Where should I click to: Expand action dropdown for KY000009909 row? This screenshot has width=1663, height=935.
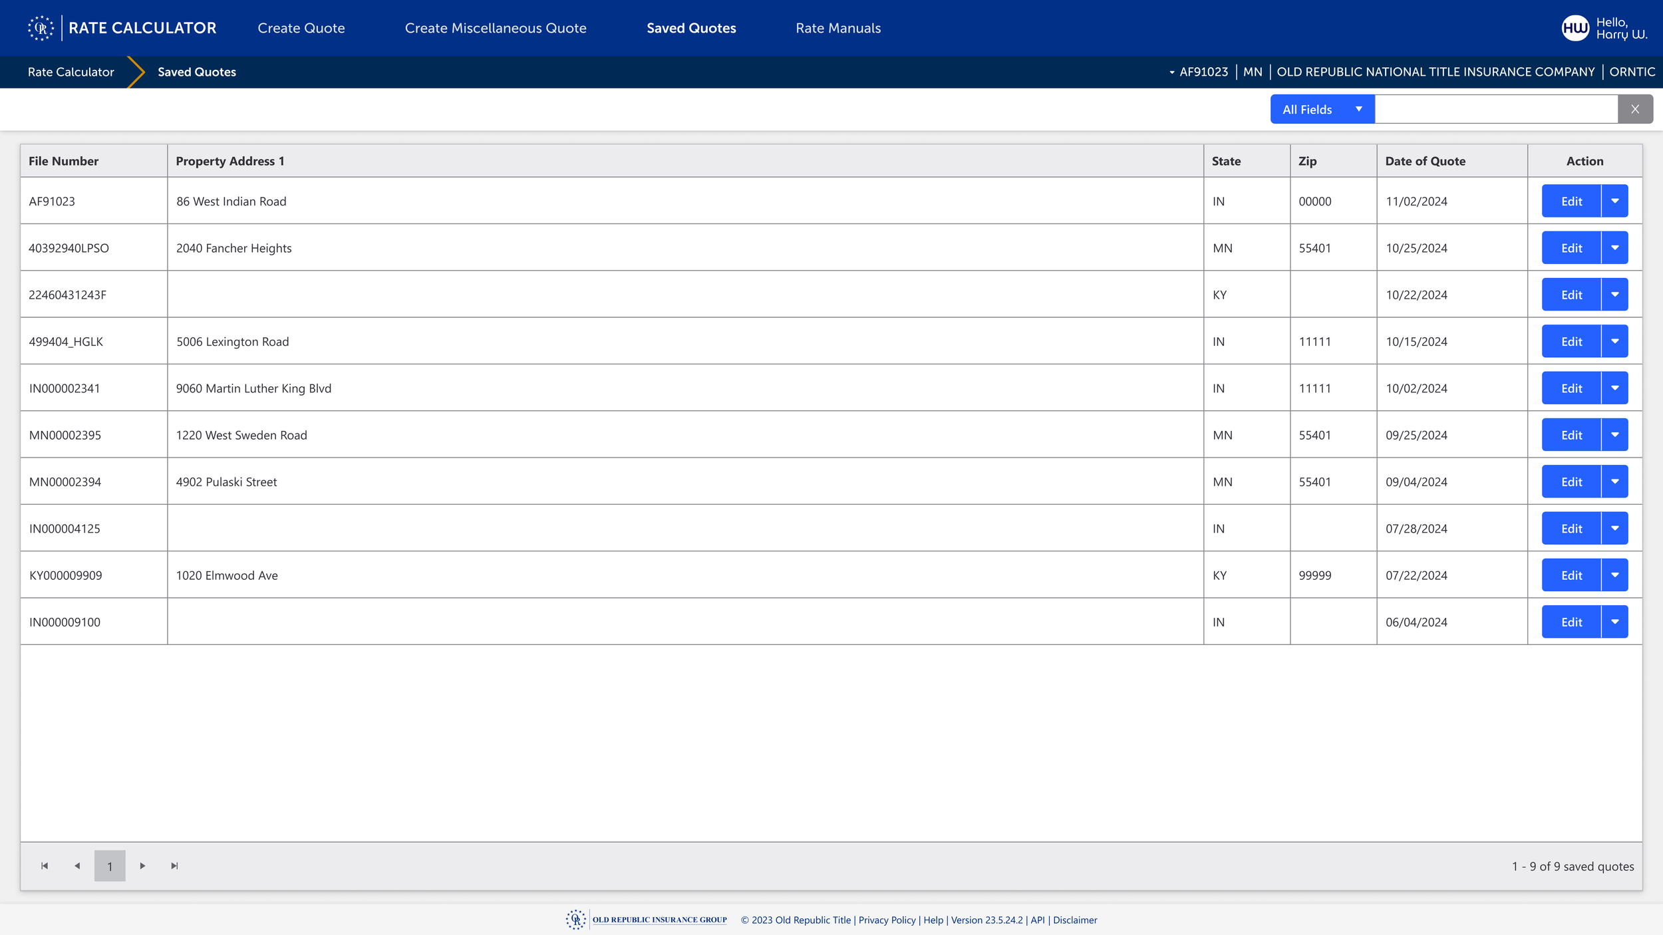pyautogui.click(x=1614, y=575)
